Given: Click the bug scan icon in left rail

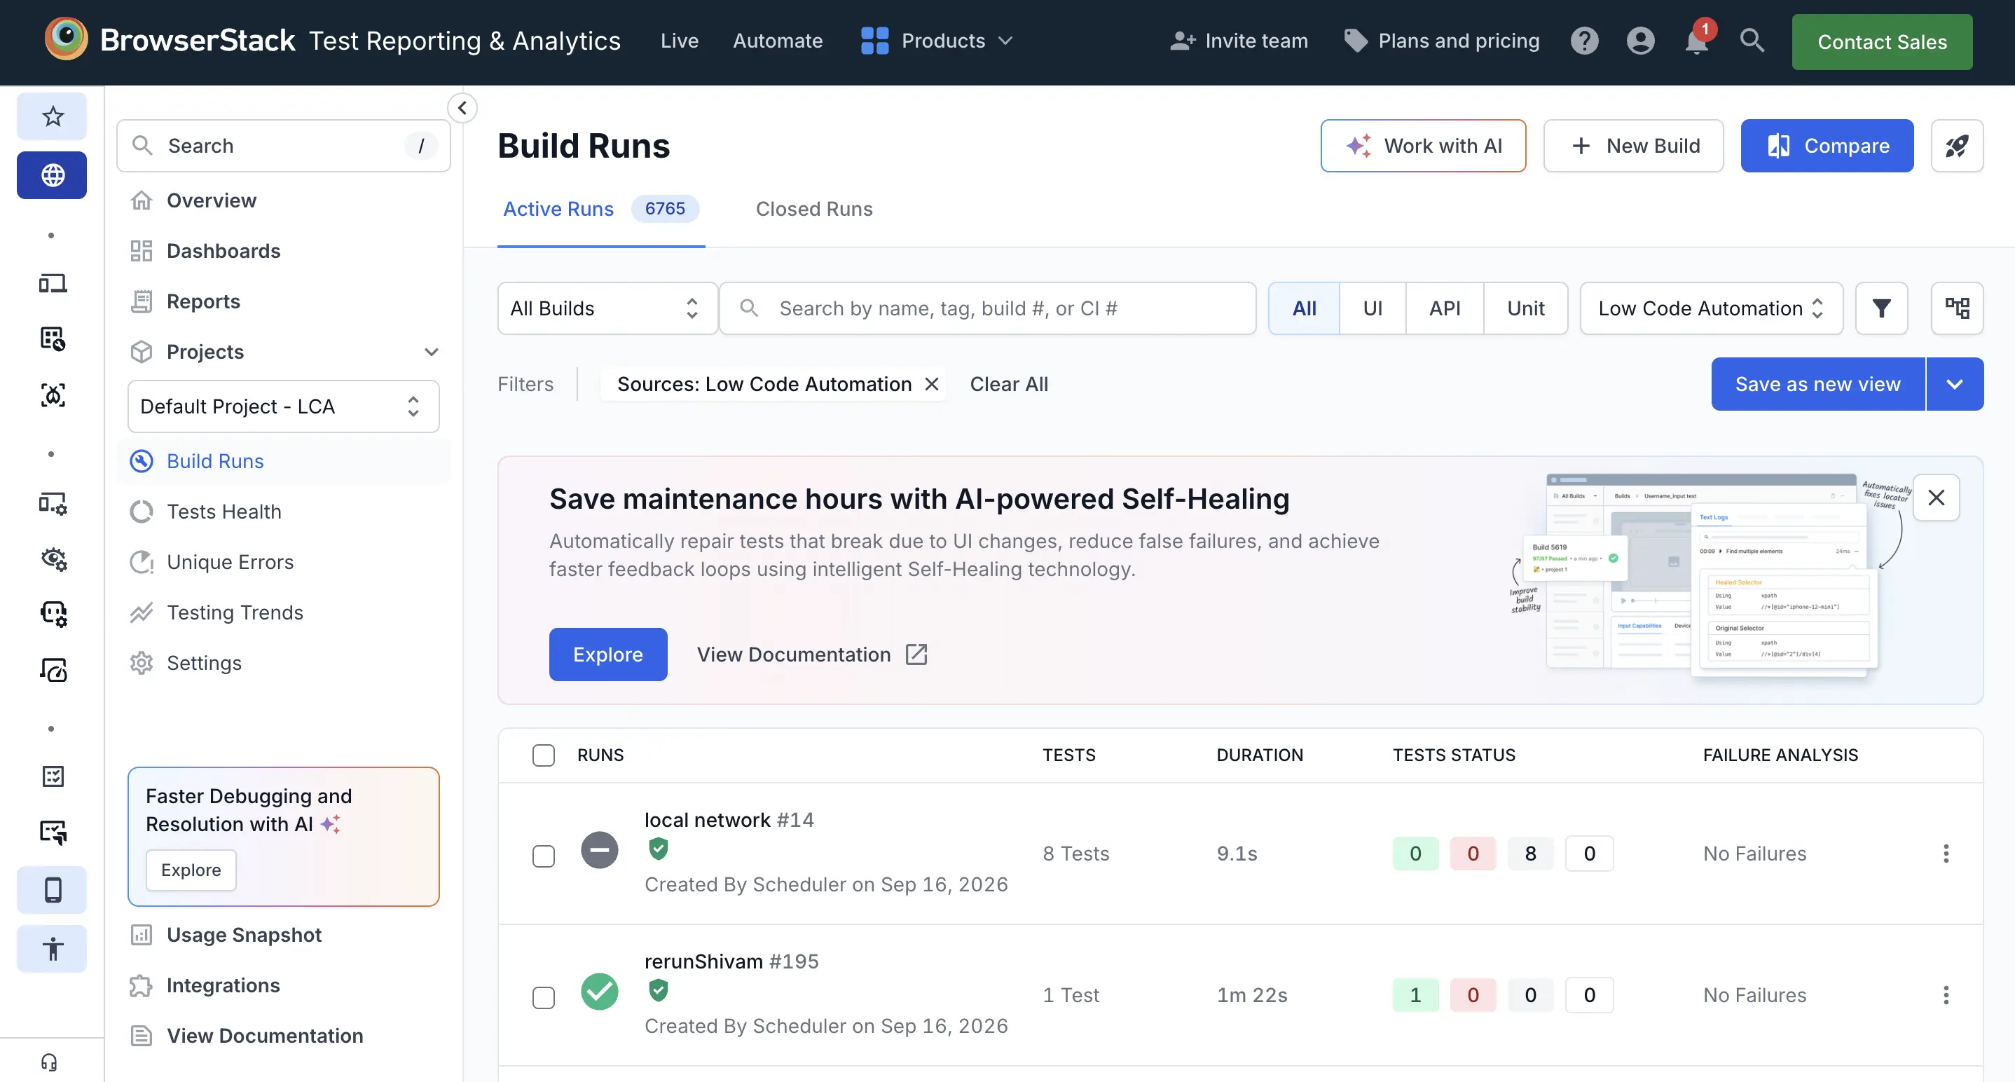Looking at the screenshot, I should pyautogui.click(x=53, y=395).
